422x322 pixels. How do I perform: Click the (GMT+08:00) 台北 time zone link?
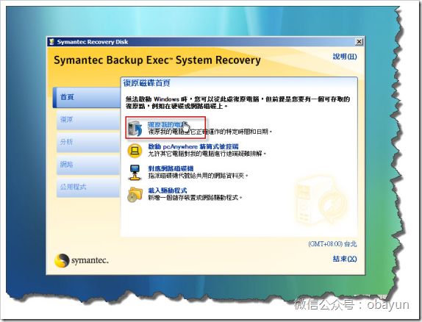[332, 244]
